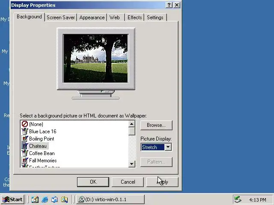This screenshot has width=274, height=205.
Task: Click the 4:13 PM clock
Action: click(x=258, y=199)
